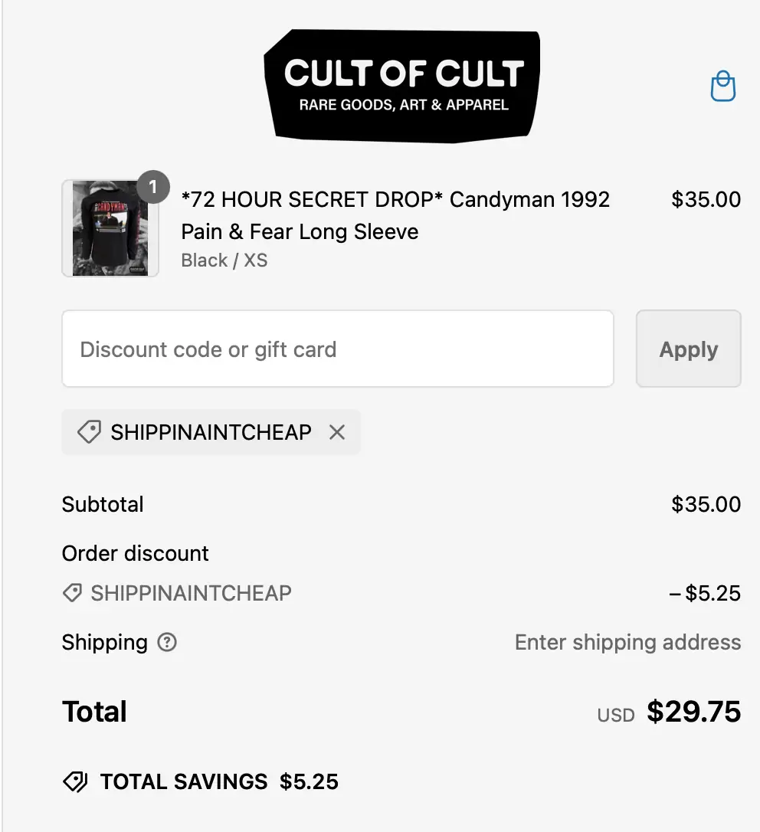Click tag icon in the applied discount chip
Screen dimensions: 760x832
(89, 432)
